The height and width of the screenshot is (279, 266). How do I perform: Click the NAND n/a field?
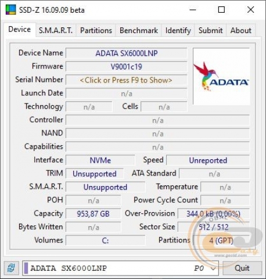click(157, 134)
